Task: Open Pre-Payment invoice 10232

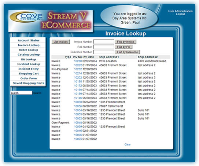Action: (78, 69)
